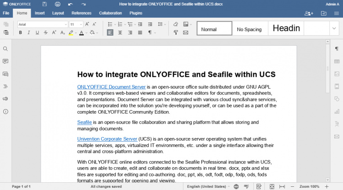Switch to the Insert tab
Image resolution: width=343 pixels, height=190 pixels.
(40, 13)
